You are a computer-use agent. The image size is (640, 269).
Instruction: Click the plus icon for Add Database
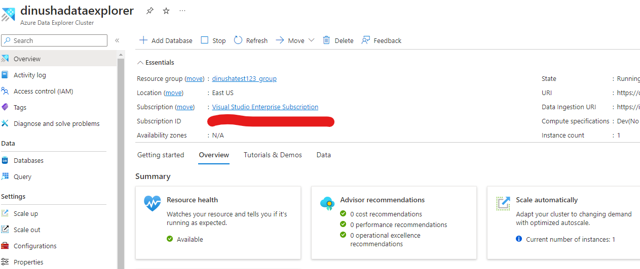143,40
